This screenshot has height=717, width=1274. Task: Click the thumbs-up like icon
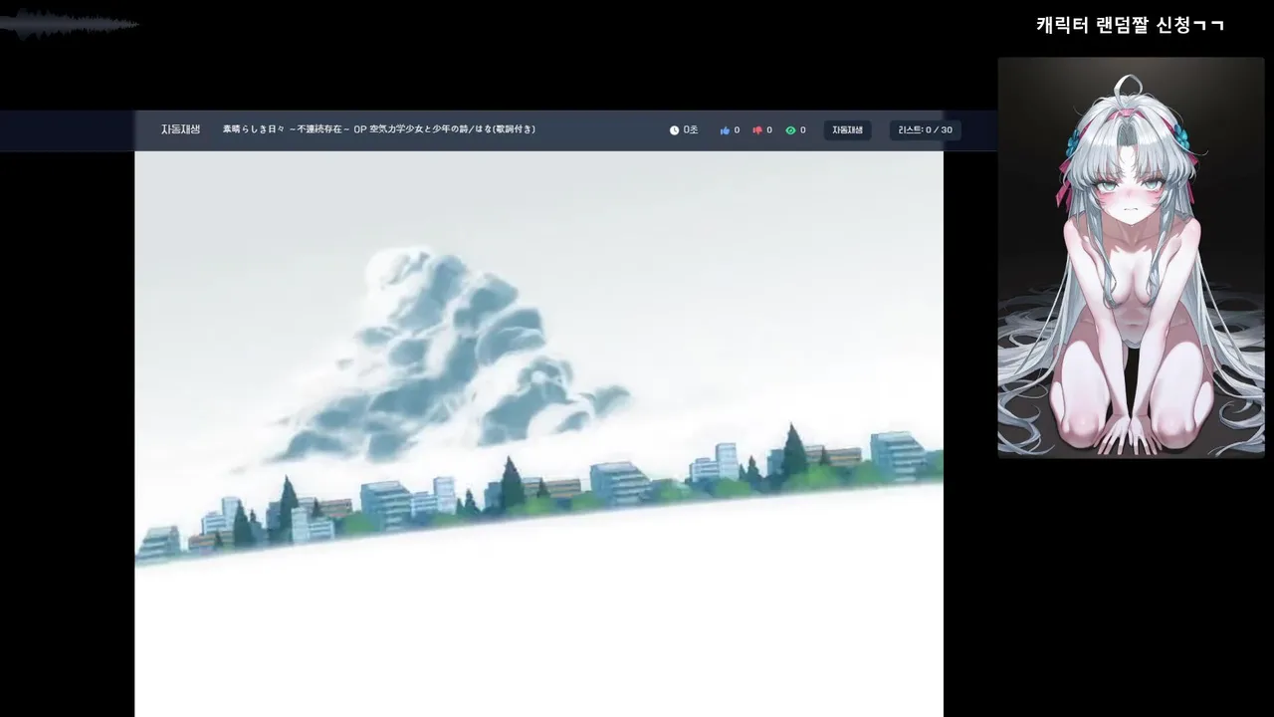point(725,130)
